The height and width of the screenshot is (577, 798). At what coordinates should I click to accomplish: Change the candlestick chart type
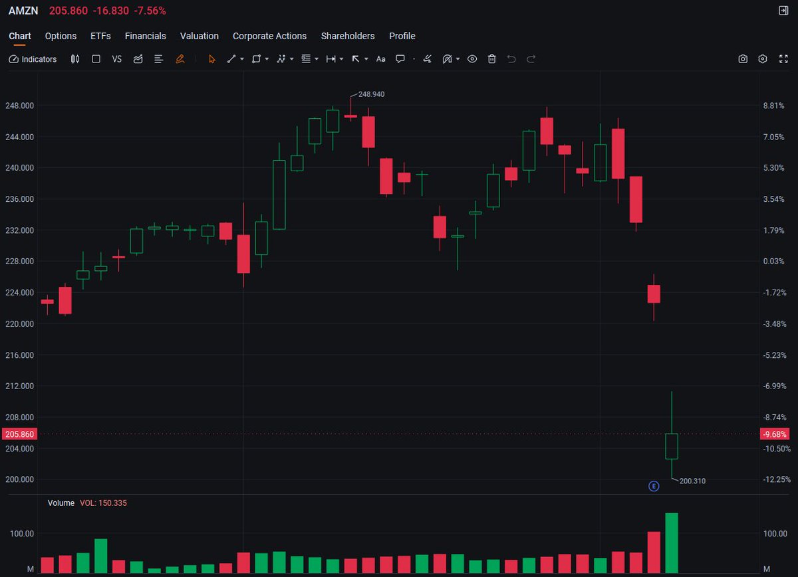click(75, 59)
